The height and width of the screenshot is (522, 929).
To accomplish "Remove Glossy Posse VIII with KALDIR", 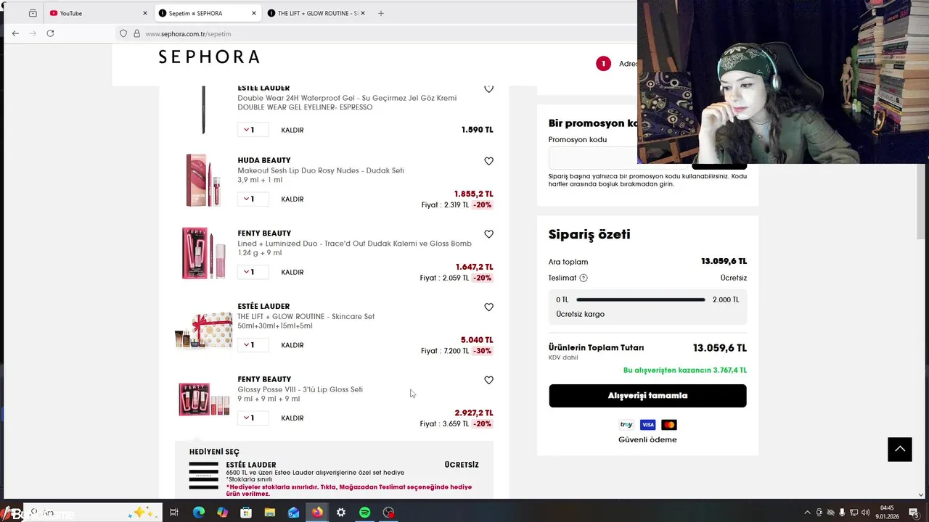I will pyautogui.click(x=292, y=418).
